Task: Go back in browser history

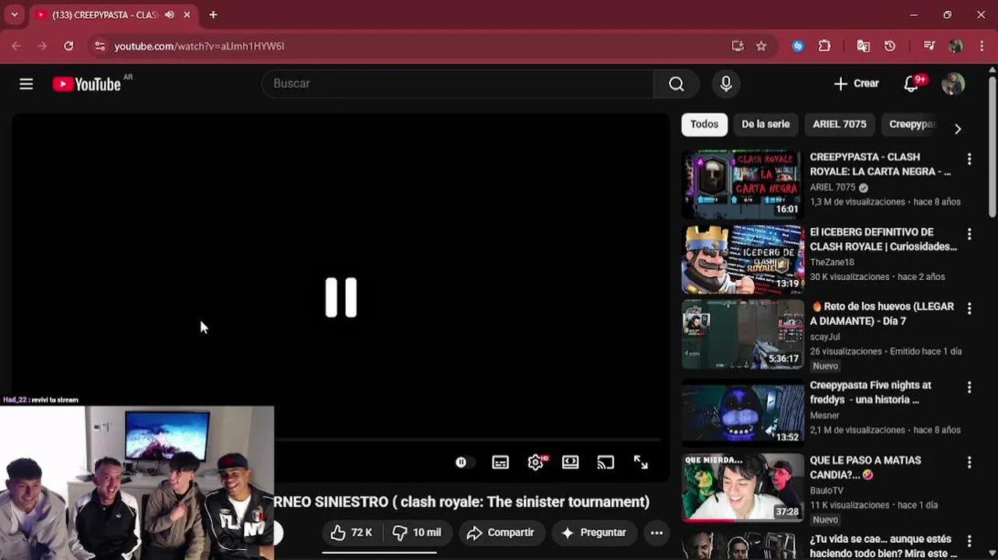Action: (x=16, y=46)
